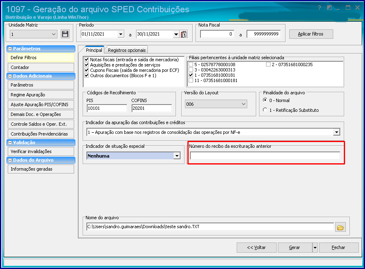
Task: Open the Gerar button dropdown arrow
Action: 314,247
